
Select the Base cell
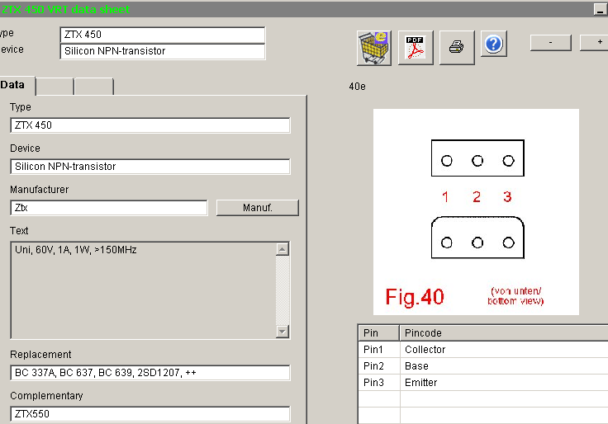[x=504, y=366]
